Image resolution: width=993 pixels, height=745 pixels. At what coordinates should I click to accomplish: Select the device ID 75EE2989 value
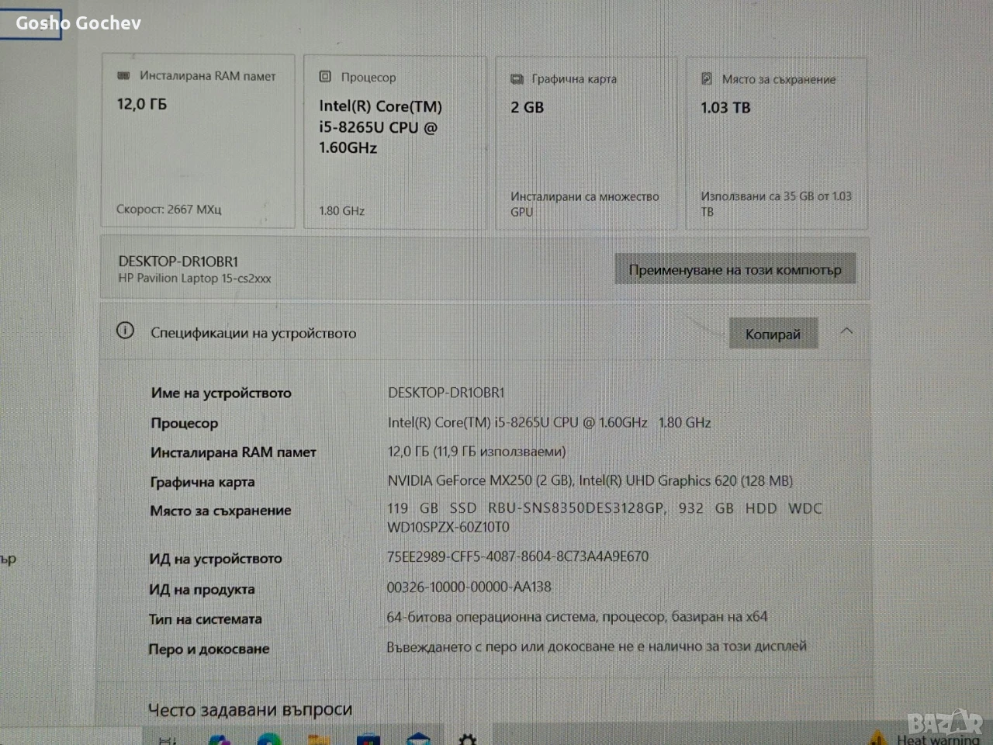[517, 556]
